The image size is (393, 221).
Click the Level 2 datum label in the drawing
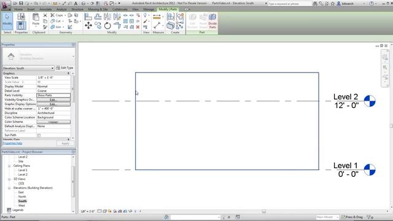346,97
